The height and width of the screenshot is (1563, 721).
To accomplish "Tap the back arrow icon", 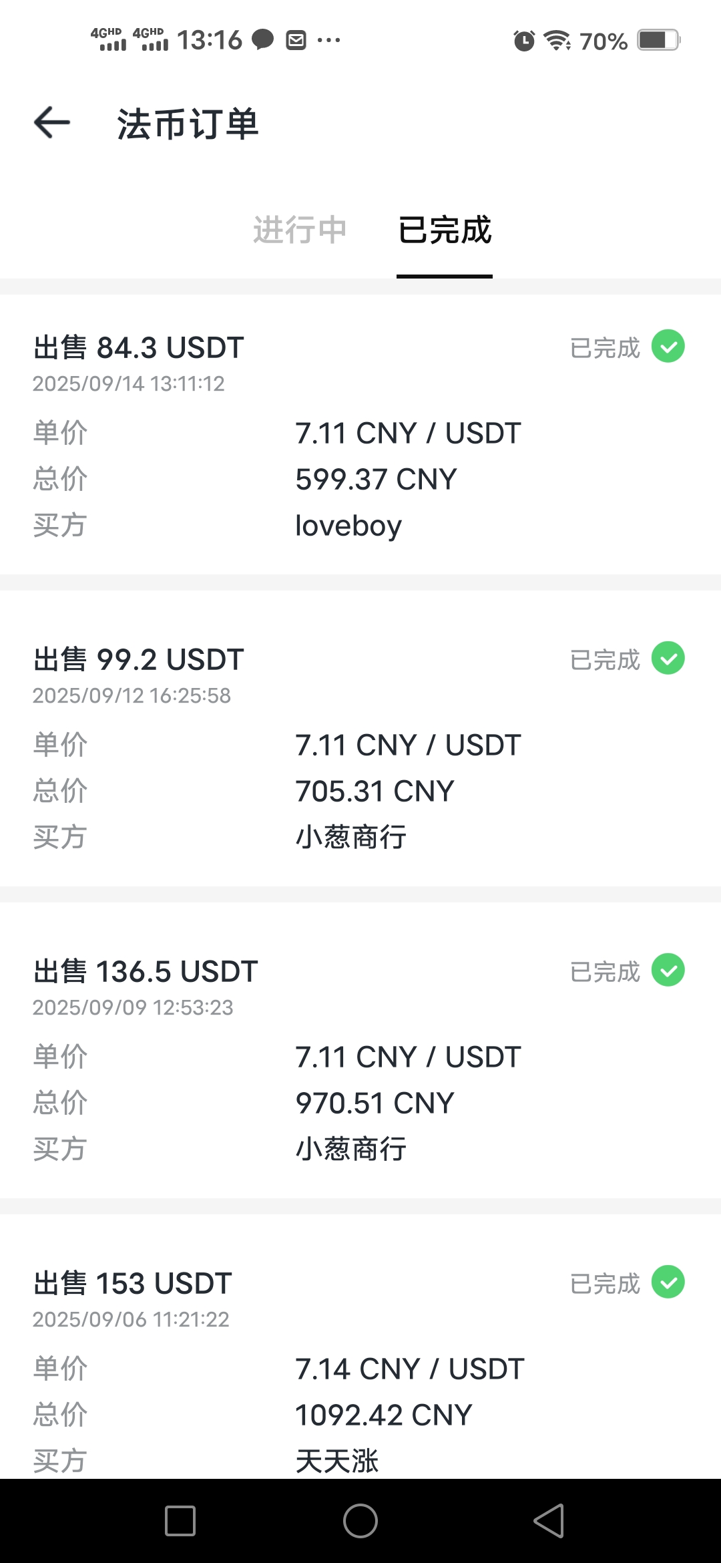I will point(52,123).
